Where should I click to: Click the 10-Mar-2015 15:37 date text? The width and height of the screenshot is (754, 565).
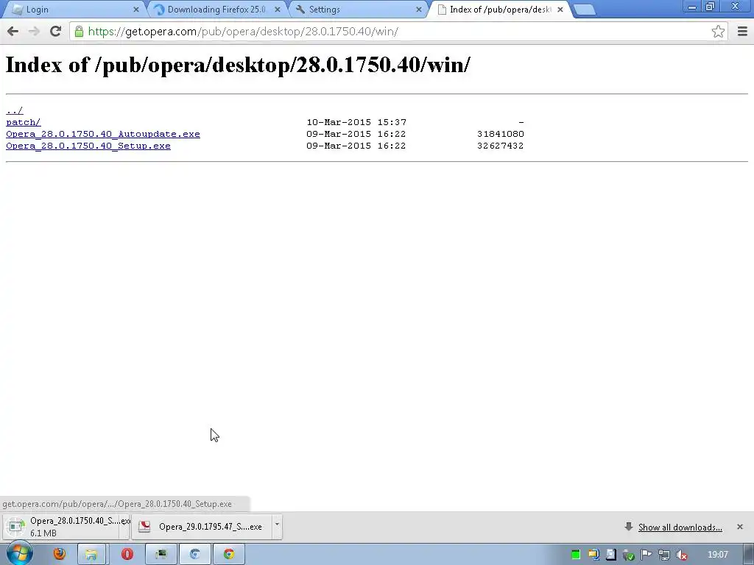pos(356,122)
